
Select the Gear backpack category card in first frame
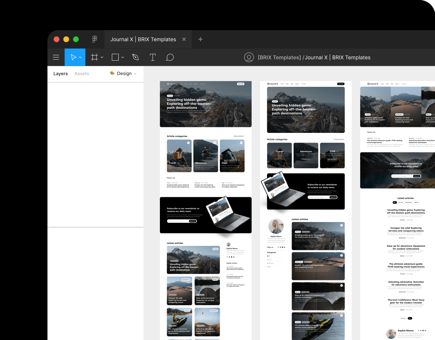point(232,156)
